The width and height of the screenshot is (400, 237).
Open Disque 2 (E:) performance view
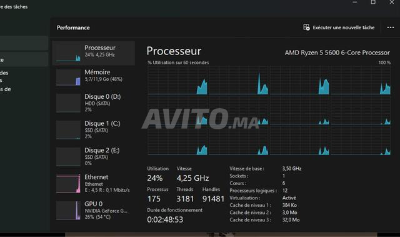(94, 156)
